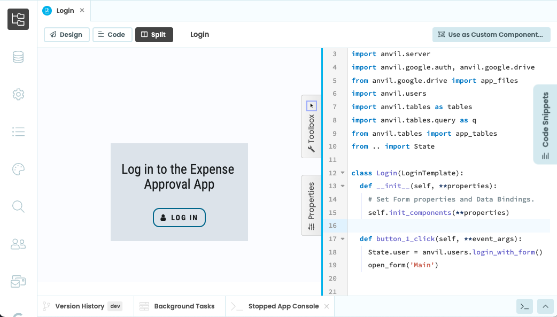Open the Email service icon in sidebar

[18, 282]
